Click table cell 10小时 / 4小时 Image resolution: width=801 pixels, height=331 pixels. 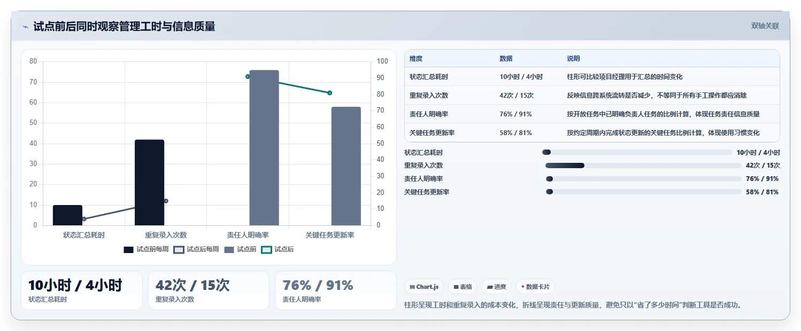521,77
